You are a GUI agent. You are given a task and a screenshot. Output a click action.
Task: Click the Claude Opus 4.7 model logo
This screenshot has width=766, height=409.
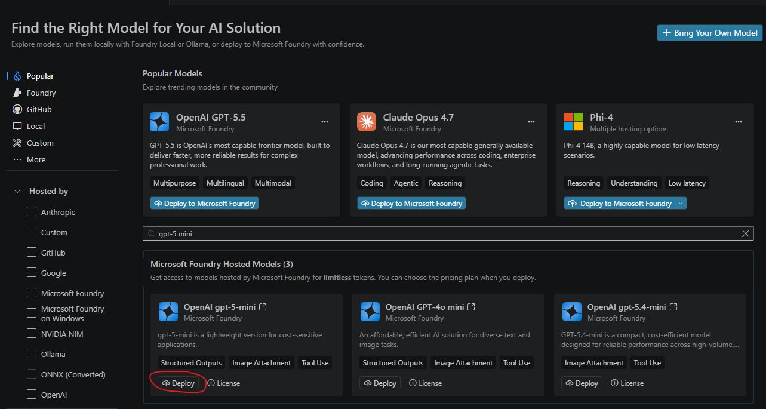367,122
